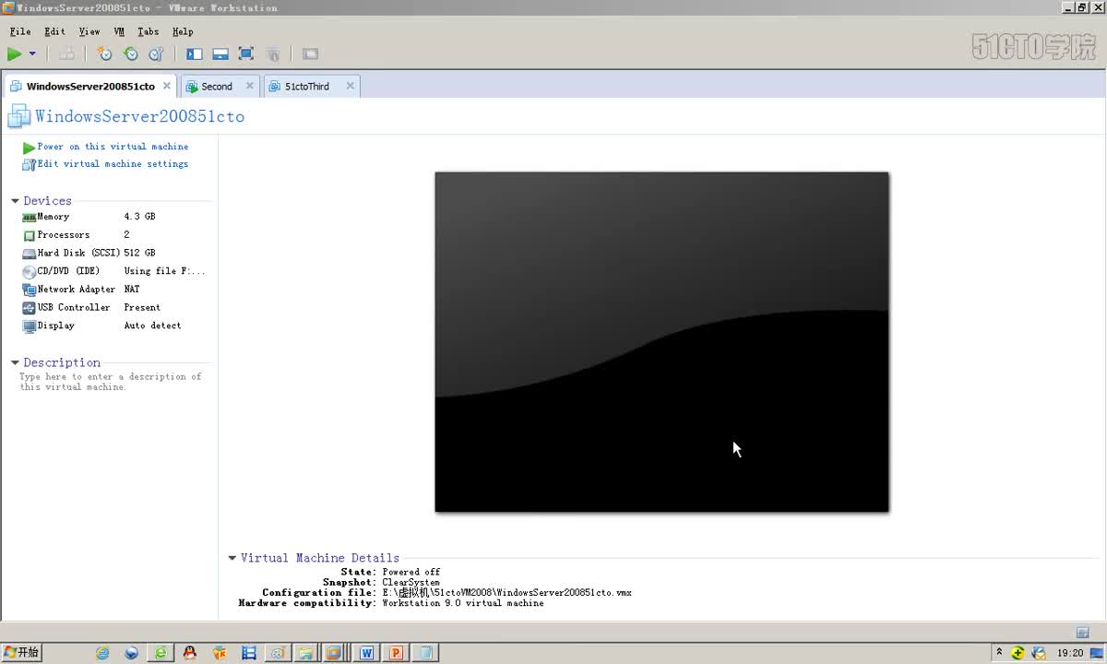Click the 19:20 system clock
The image size is (1107, 664).
coord(1070,653)
